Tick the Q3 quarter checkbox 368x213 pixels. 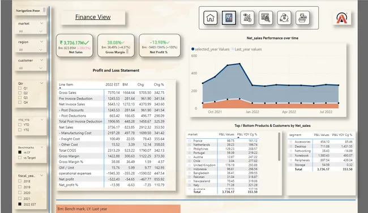tap(20, 97)
